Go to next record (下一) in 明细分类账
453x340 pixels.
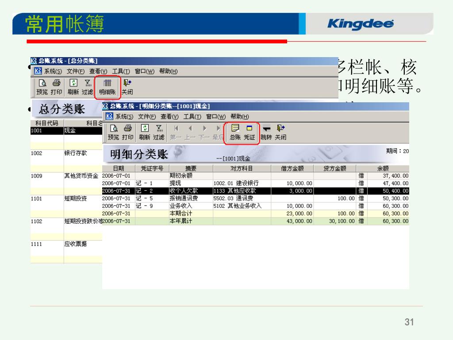tap(204, 132)
